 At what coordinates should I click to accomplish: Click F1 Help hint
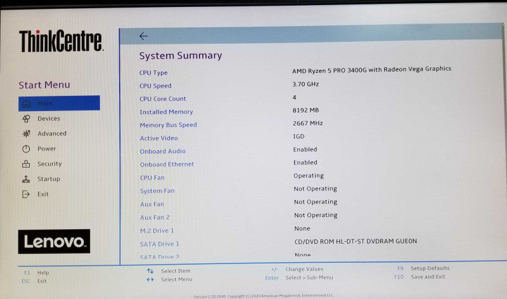(37, 273)
